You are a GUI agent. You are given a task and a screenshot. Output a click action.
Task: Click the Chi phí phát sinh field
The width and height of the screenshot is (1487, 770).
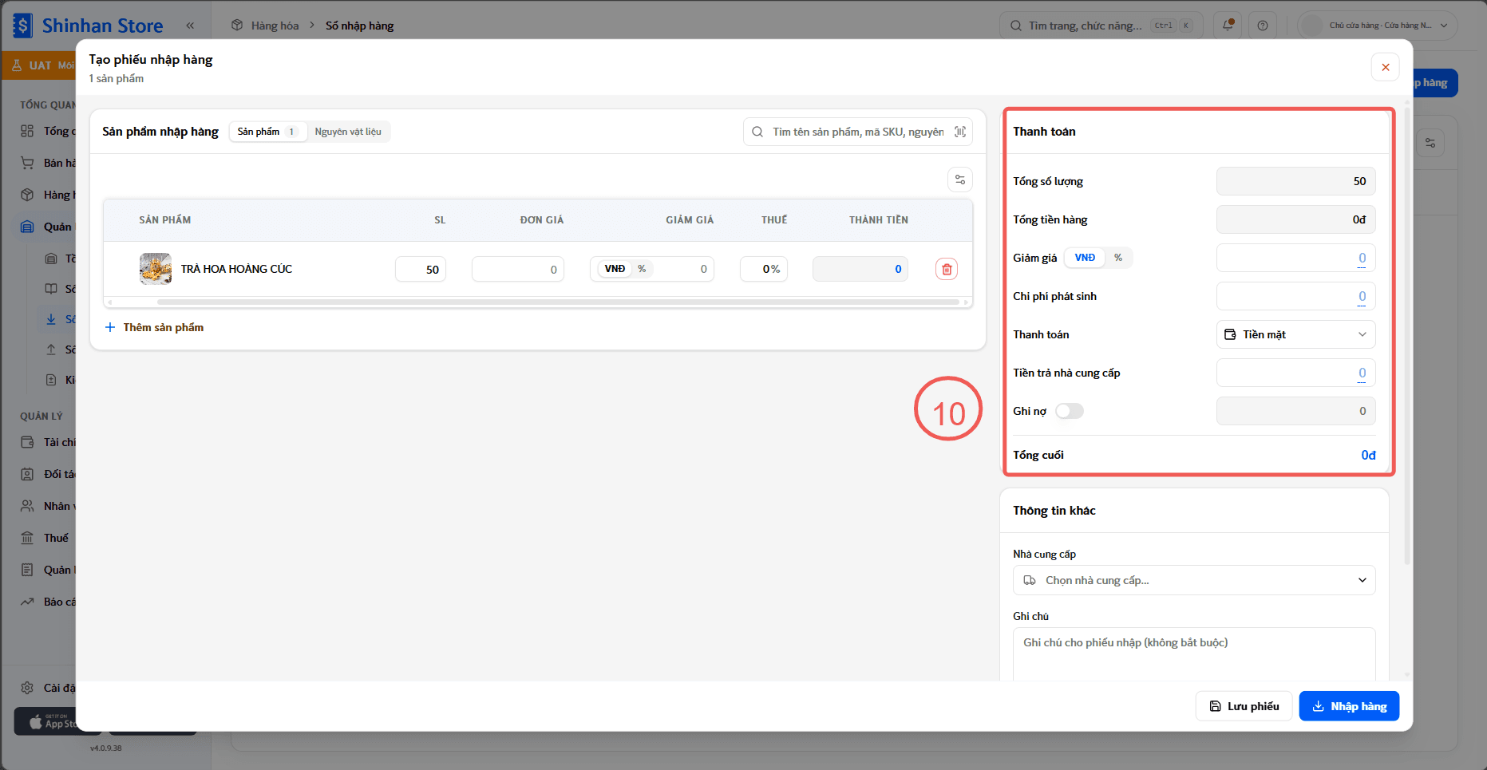pos(1295,296)
